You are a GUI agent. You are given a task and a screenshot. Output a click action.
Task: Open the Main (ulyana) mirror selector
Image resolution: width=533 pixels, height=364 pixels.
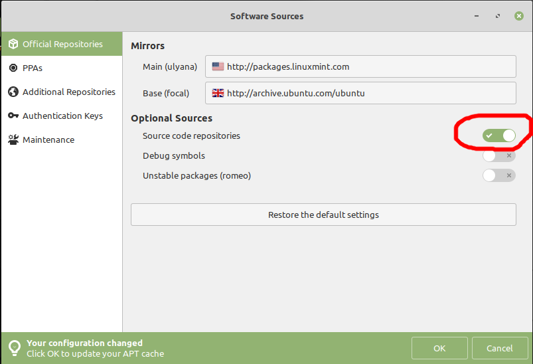pyautogui.click(x=360, y=66)
